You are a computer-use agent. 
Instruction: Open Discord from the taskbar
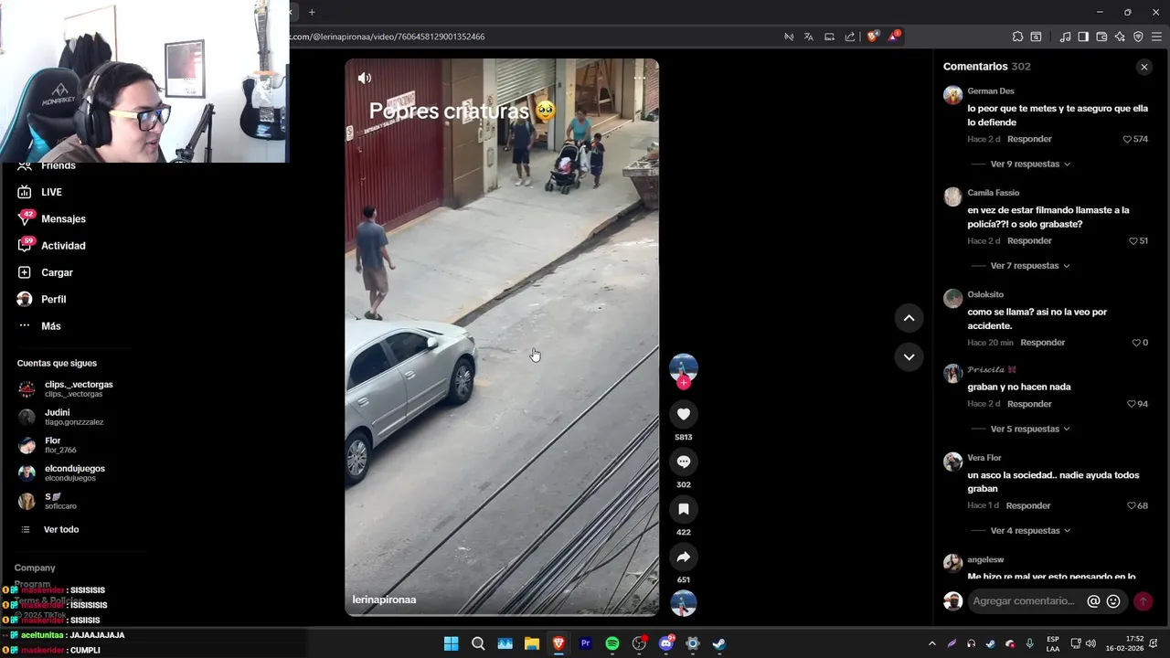click(x=666, y=643)
